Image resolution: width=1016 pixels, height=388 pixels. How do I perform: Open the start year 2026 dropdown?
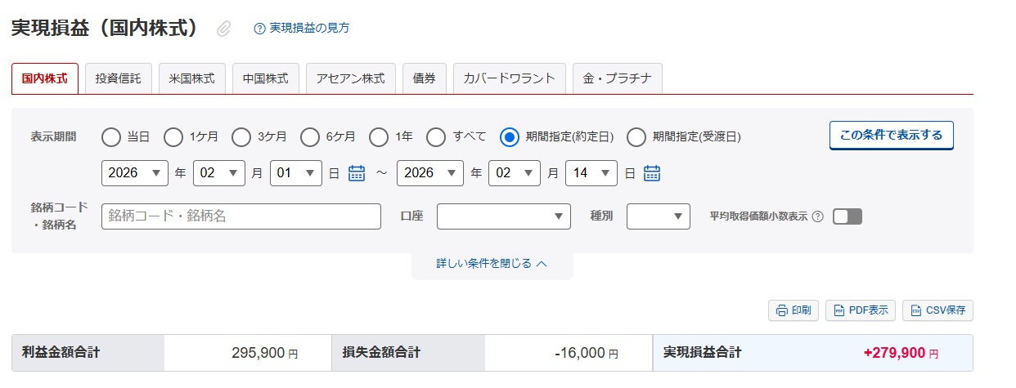click(x=135, y=173)
